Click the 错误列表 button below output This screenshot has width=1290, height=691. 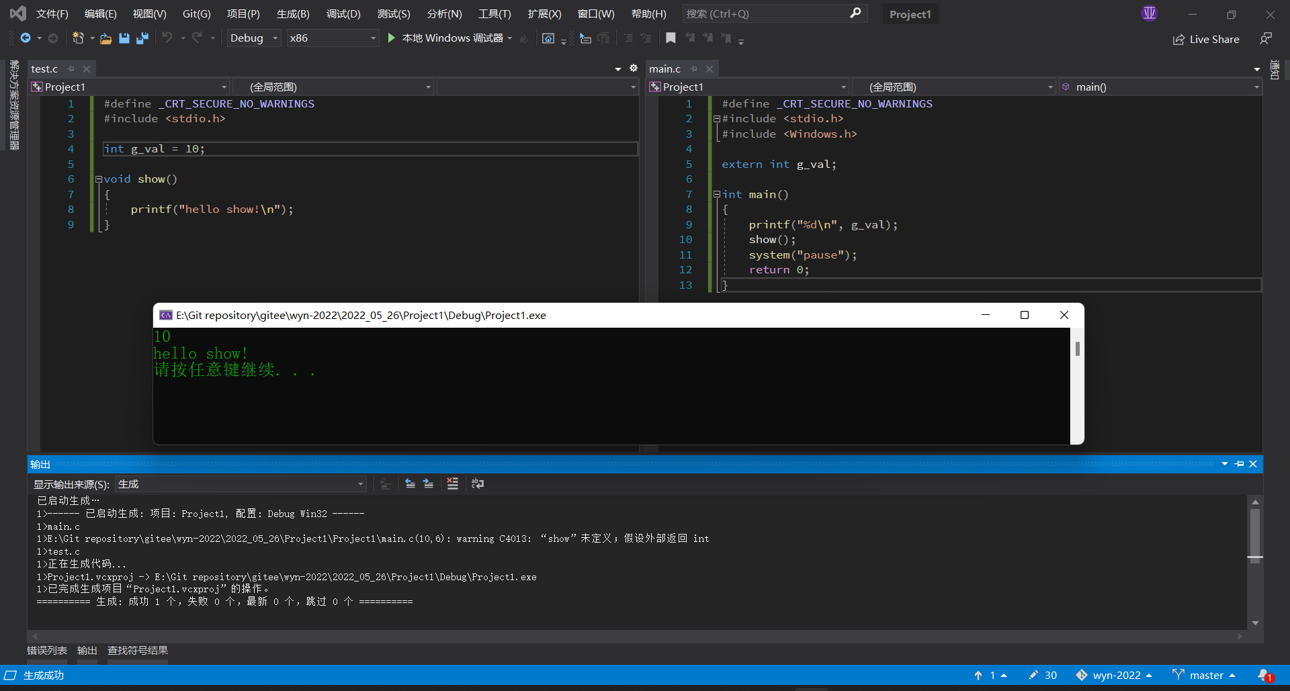point(47,650)
